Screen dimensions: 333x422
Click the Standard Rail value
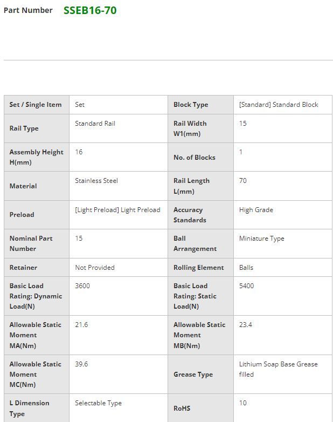[x=95, y=124]
